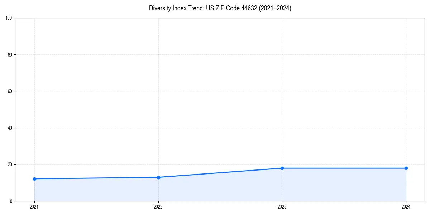This screenshot has width=430, height=215.
Task: Select the 2021 data point marker
Action: tap(34, 178)
